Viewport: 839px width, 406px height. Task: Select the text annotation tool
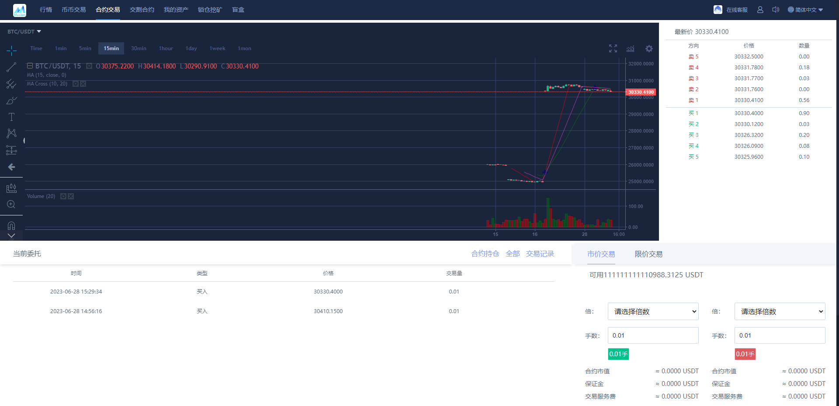pyautogui.click(x=11, y=117)
